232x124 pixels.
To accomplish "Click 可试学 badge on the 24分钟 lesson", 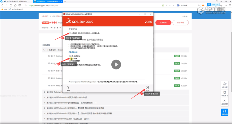I will pos(177,64).
